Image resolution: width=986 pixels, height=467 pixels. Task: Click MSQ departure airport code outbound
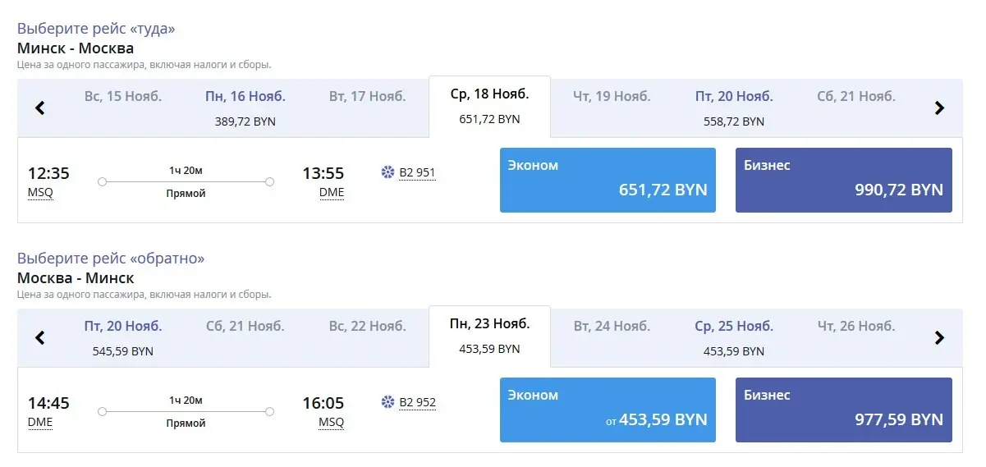pyautogui.click(x=40, y=193)
